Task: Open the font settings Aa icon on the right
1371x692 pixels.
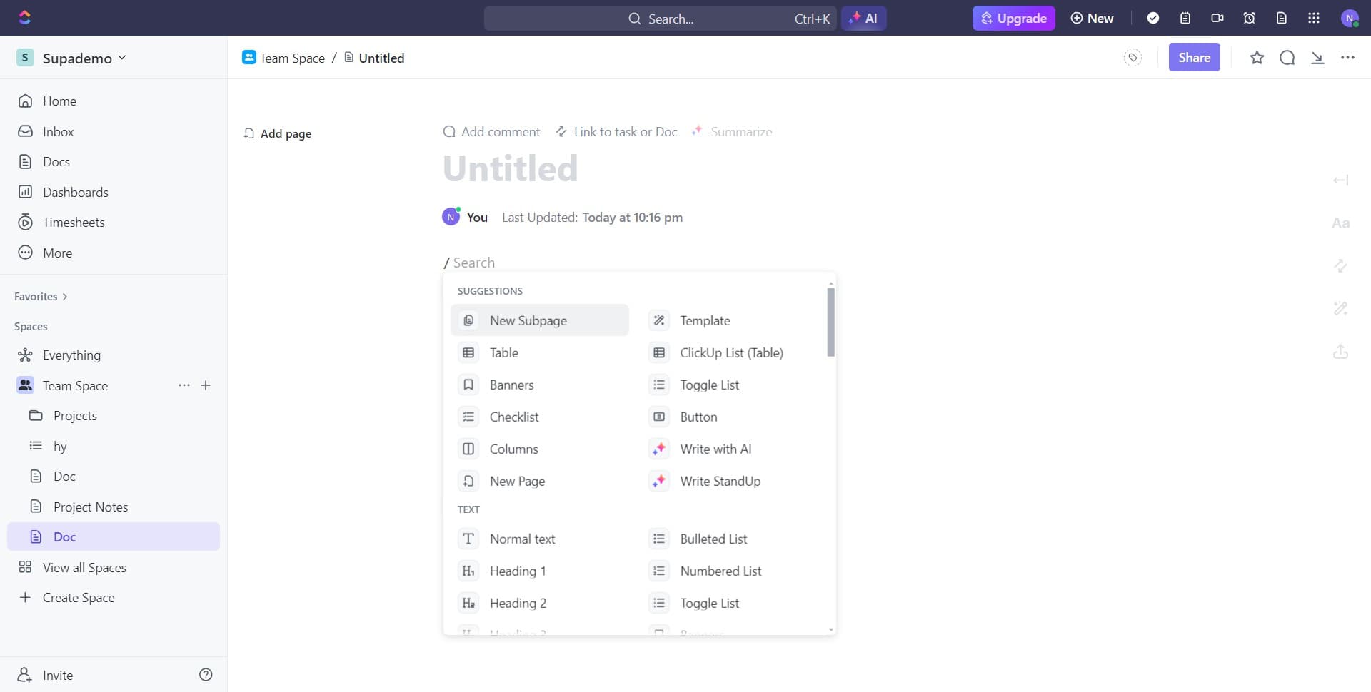Action: click(1340, 223)
